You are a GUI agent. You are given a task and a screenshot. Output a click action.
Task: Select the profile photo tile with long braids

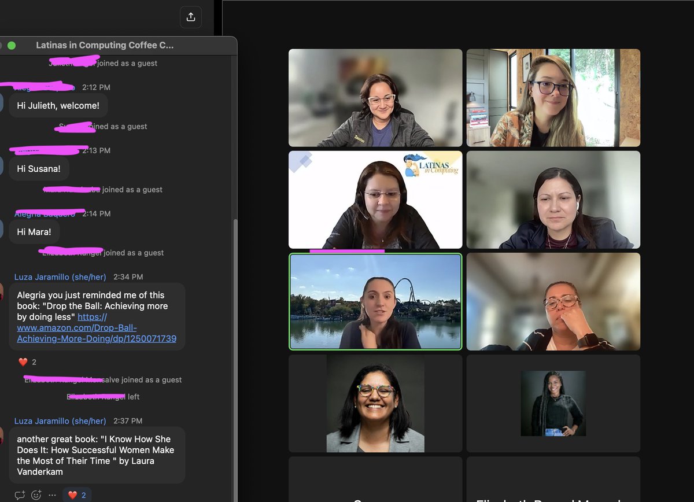[553, 403]
